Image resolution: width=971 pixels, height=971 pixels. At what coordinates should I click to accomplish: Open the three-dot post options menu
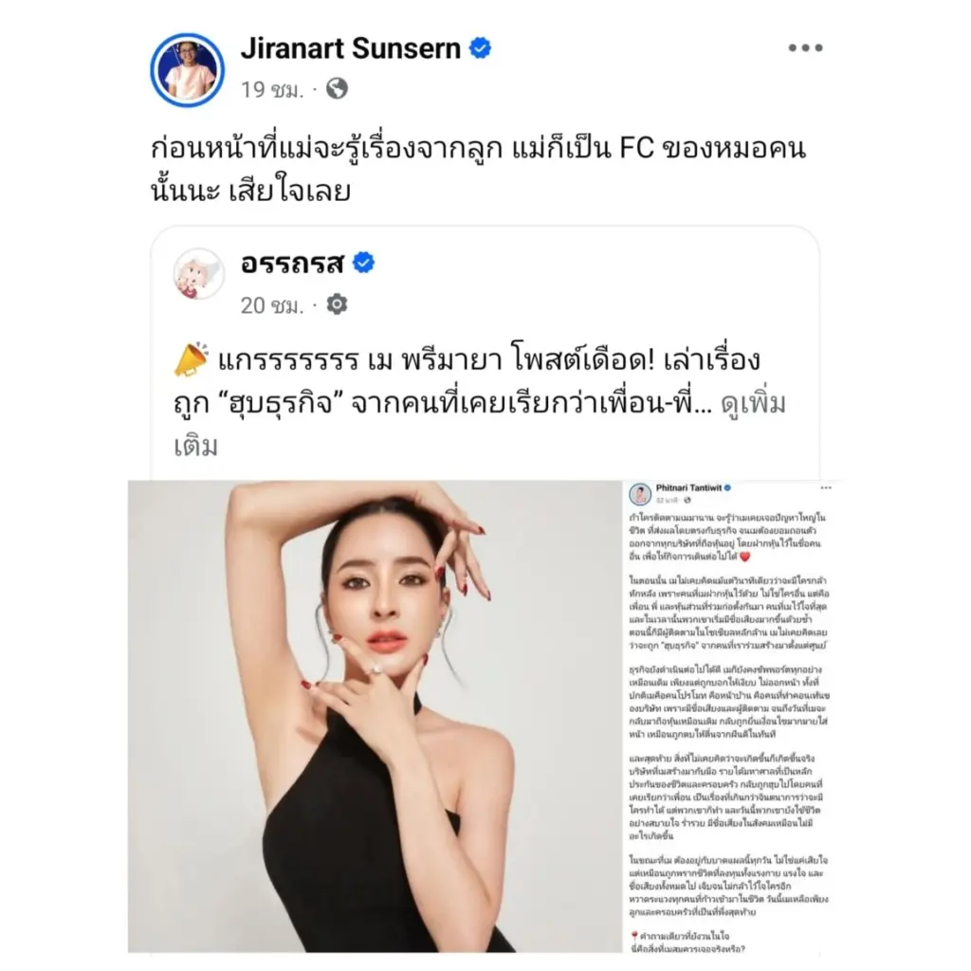coord(805,47)
